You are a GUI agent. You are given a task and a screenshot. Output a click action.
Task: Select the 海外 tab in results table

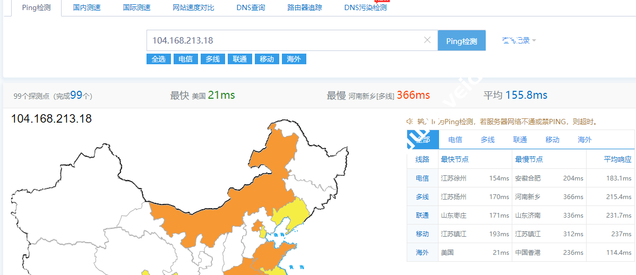click(585, 140)
